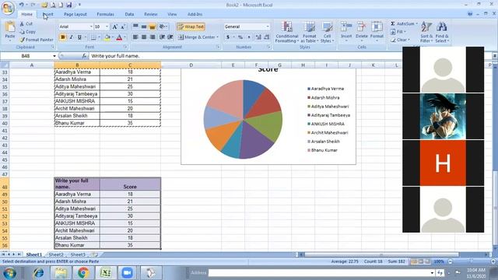Open the General number format dropdown

268,26
